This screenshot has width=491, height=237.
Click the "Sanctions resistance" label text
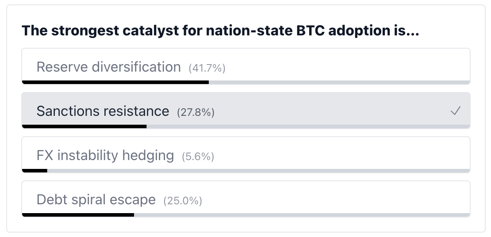[103, 111]
